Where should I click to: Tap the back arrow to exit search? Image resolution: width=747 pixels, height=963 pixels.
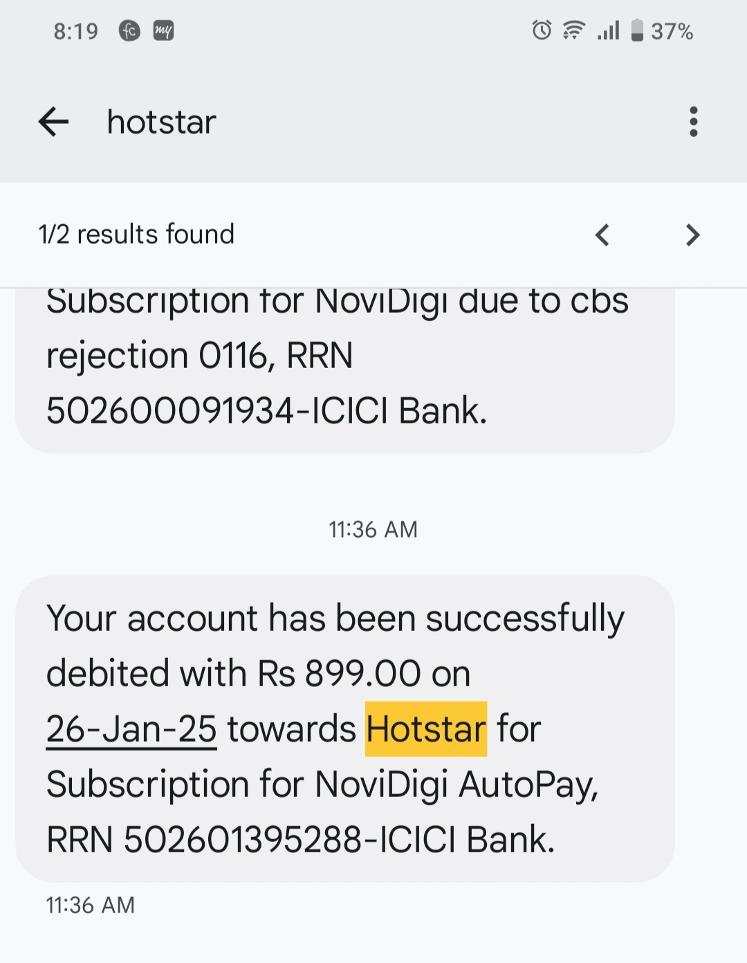point(53,122)
